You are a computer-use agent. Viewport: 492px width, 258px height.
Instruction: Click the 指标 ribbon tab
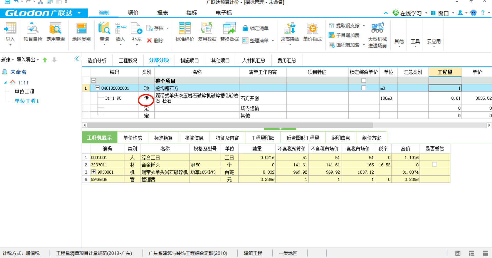(192, 13)
